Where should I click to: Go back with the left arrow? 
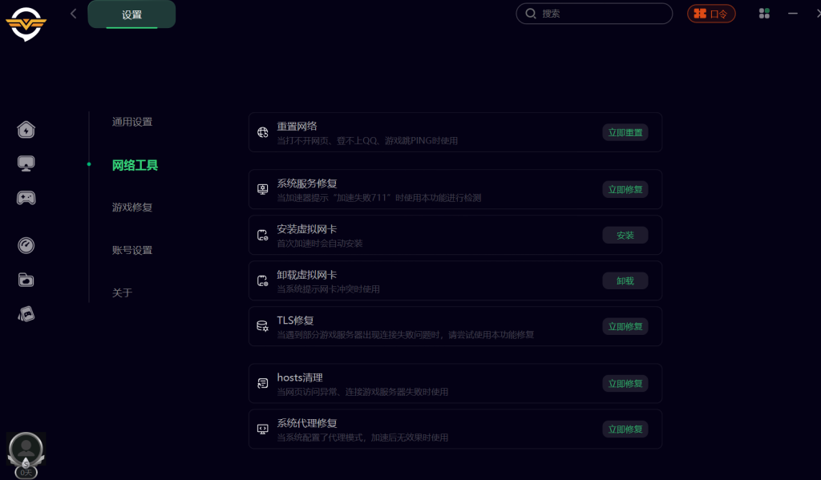coord(73,14)
